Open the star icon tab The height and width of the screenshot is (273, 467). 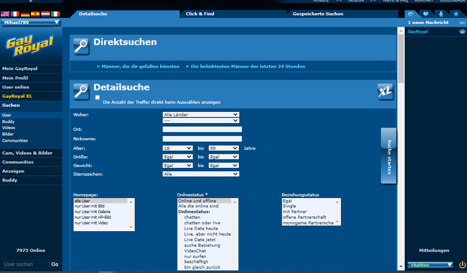pyautogui.click(x=456, y=14)
